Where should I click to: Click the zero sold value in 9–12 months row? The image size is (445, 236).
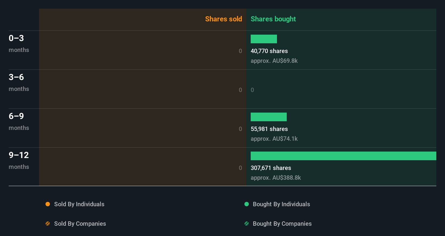click(x=240, y=168)
